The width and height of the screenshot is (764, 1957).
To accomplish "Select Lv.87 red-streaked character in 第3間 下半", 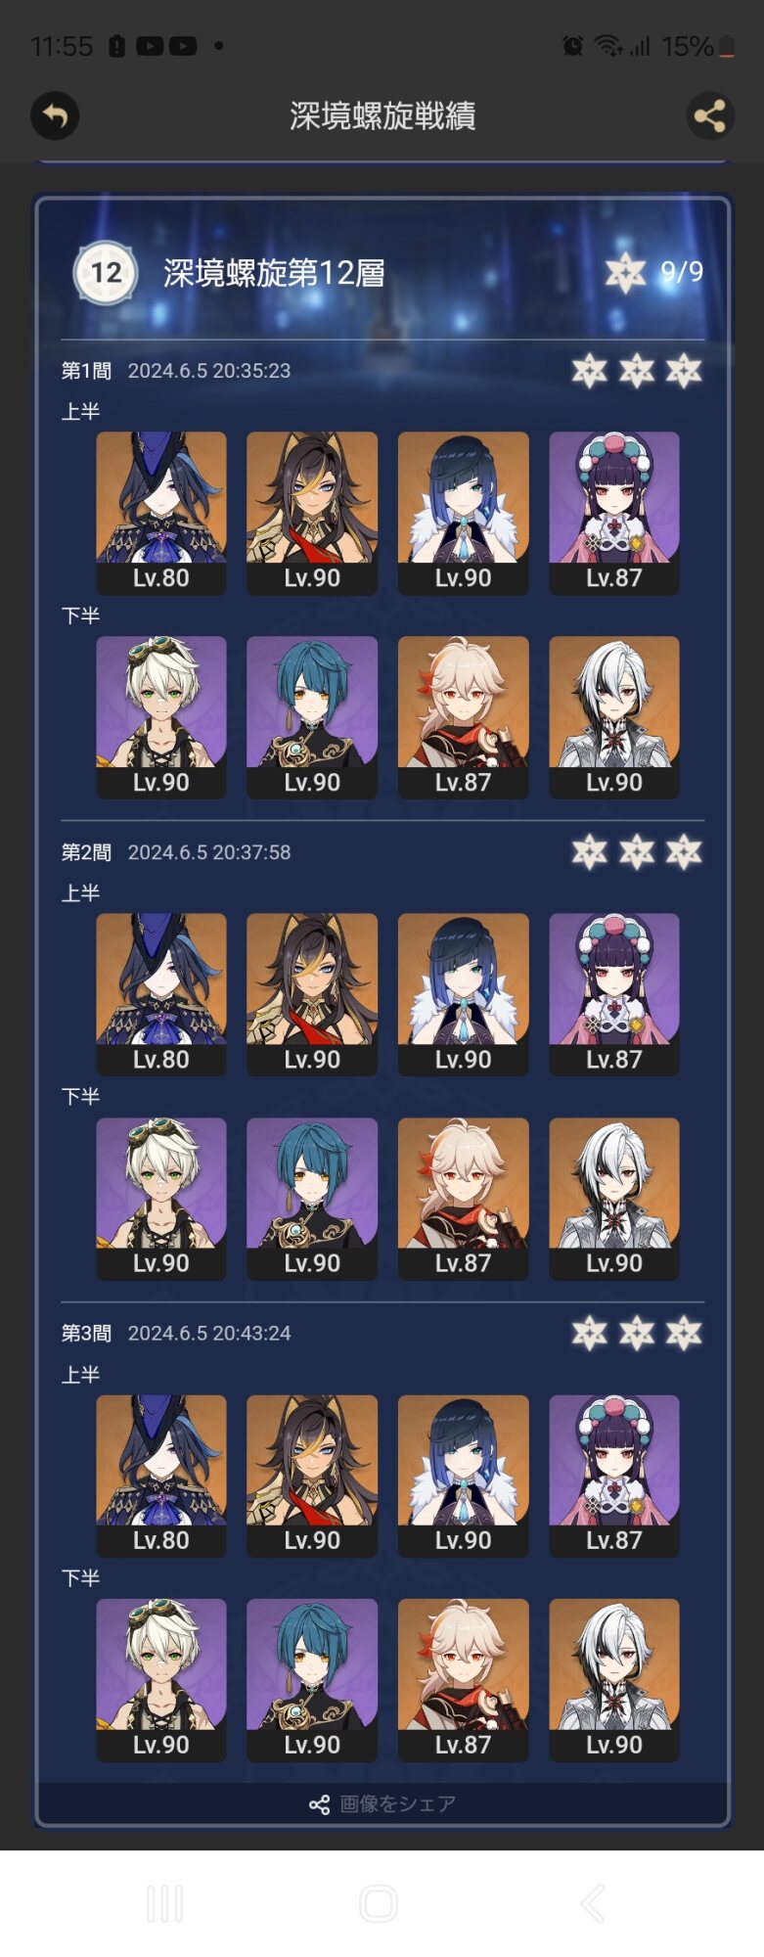I will 464,1680.
